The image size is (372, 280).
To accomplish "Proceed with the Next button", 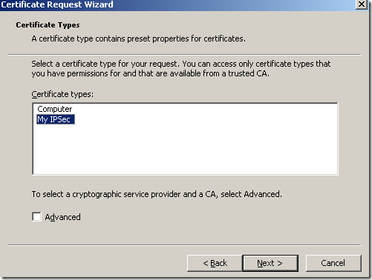I will [270, 263].
